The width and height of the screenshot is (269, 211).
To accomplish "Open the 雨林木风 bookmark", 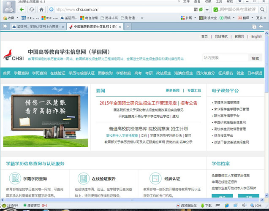I will click(x=109, y=18).
